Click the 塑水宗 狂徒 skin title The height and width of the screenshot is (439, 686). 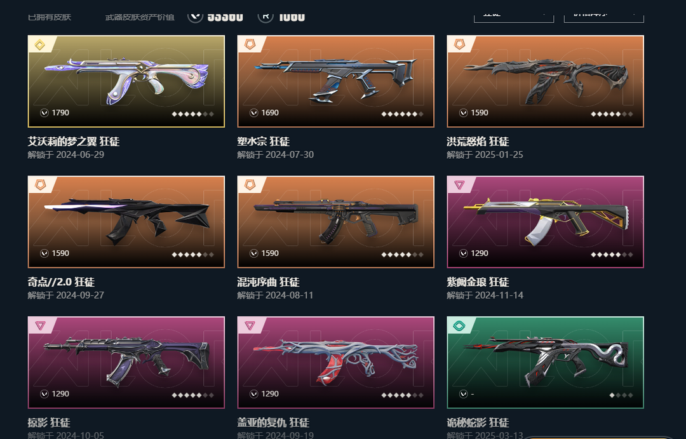click(x=264, y=142)
